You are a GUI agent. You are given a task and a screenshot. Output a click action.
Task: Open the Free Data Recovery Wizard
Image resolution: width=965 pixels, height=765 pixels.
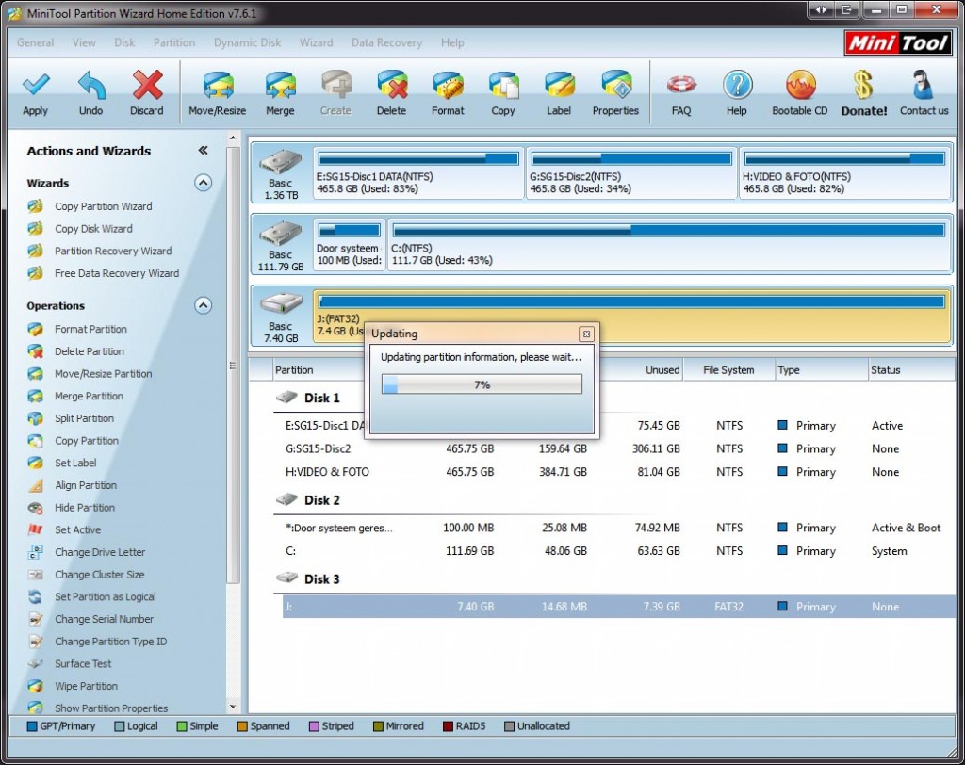pyautogui.click(x=117, y=272)
